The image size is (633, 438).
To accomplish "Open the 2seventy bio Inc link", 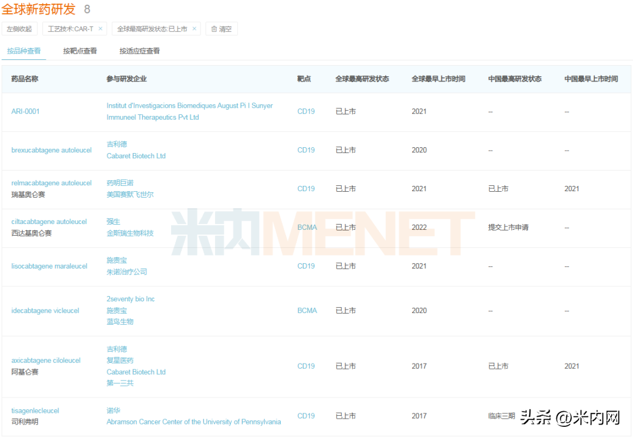I will (x=130, y=299).
